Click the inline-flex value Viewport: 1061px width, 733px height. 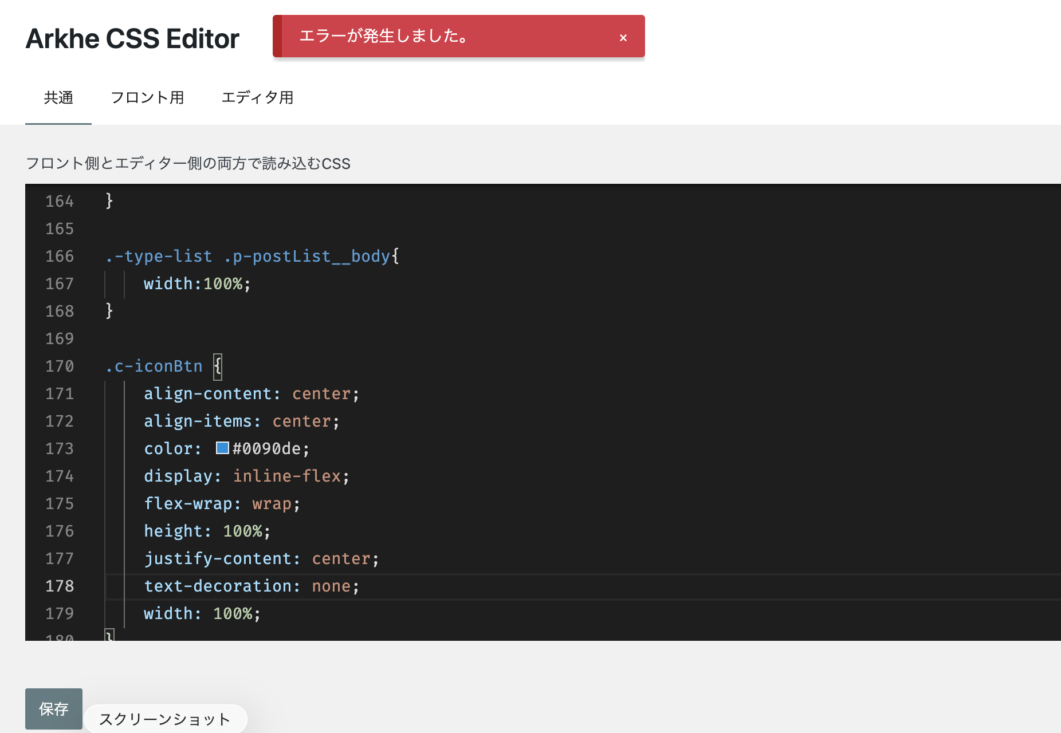tap(286, 476)
